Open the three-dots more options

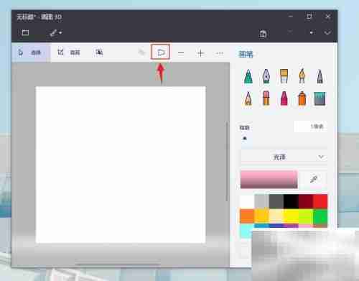220,53
